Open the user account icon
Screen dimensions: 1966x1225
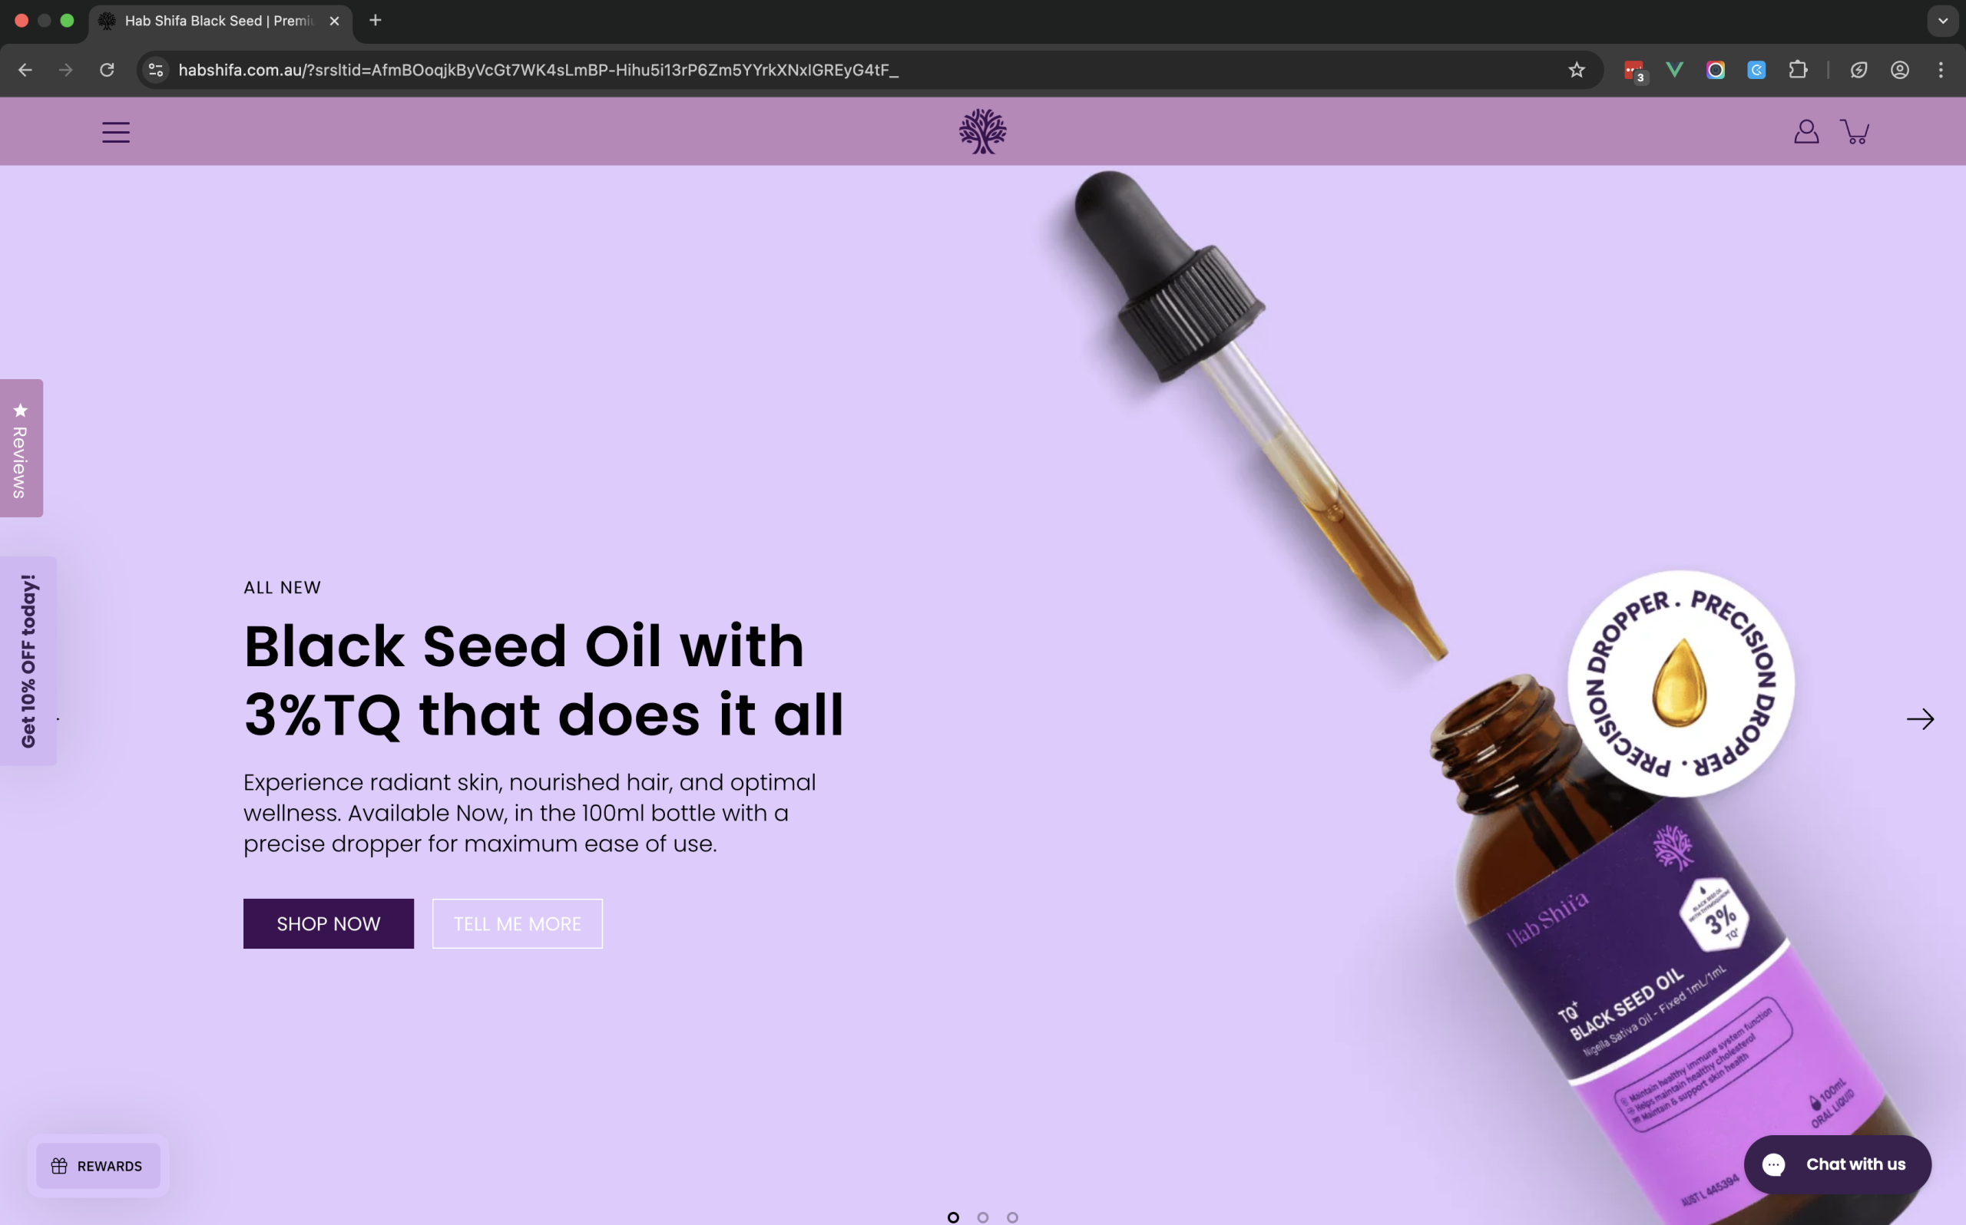click(x=1805, y=132)
